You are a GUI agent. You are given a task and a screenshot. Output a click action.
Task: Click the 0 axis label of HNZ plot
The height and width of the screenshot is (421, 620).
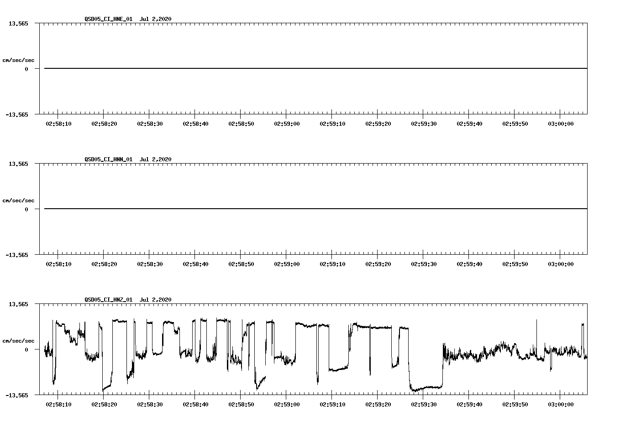26,349
